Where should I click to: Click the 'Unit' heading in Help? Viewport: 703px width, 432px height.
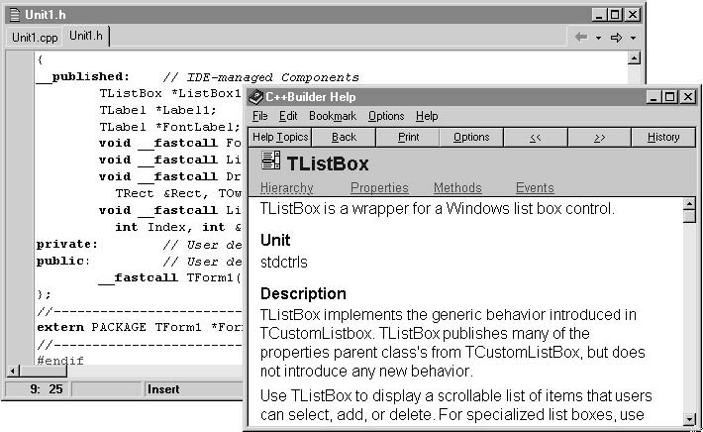pos(275,240)
